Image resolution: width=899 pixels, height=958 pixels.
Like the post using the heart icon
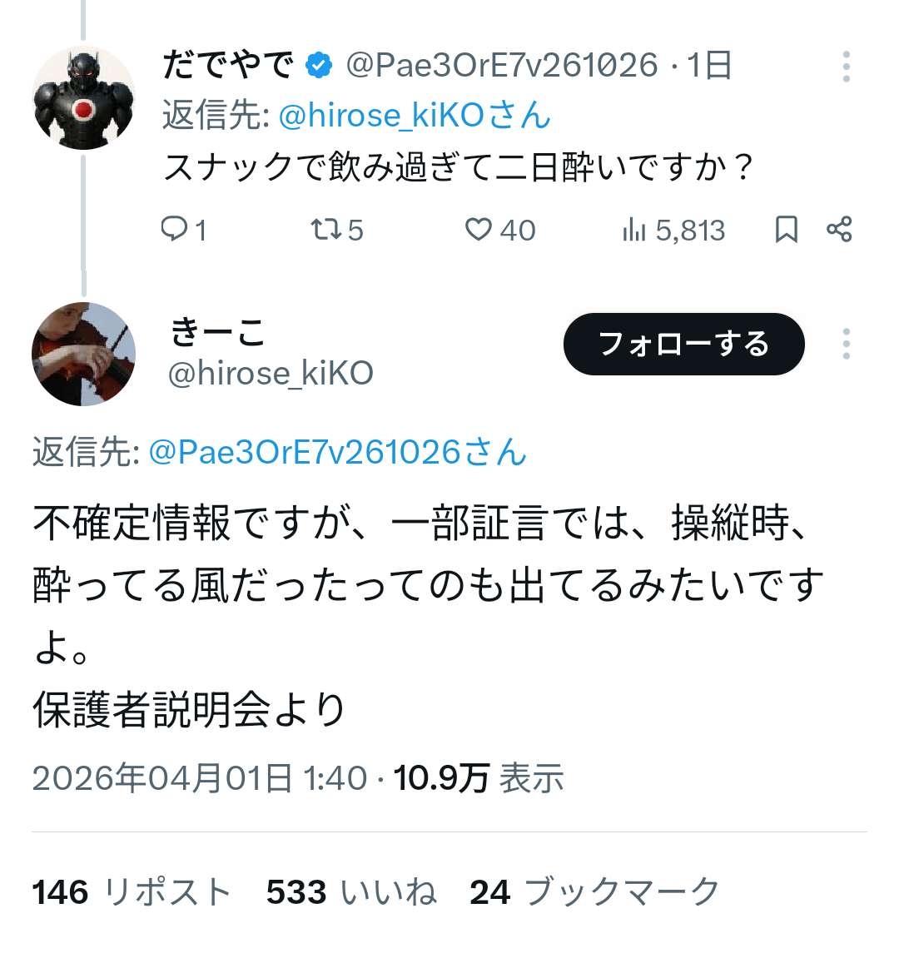pos(478,230)
